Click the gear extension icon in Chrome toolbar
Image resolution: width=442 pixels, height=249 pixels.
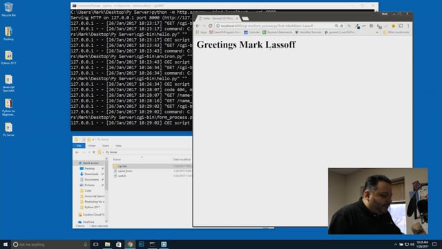(372, 26)
